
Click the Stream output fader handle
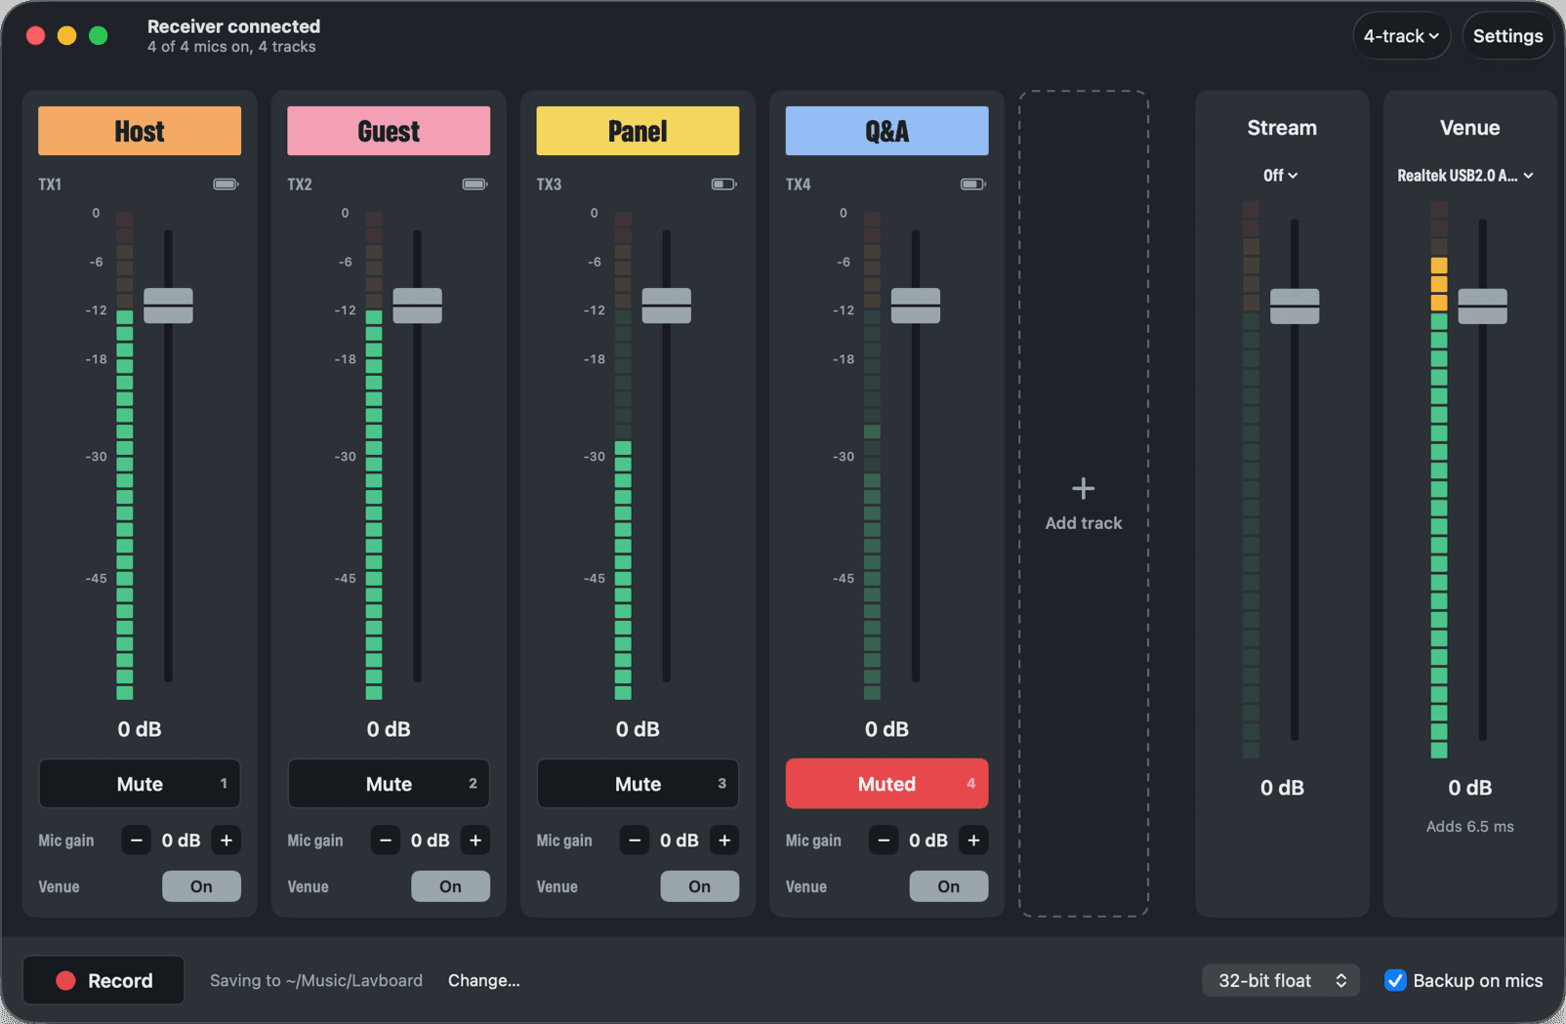[1295, 307]
